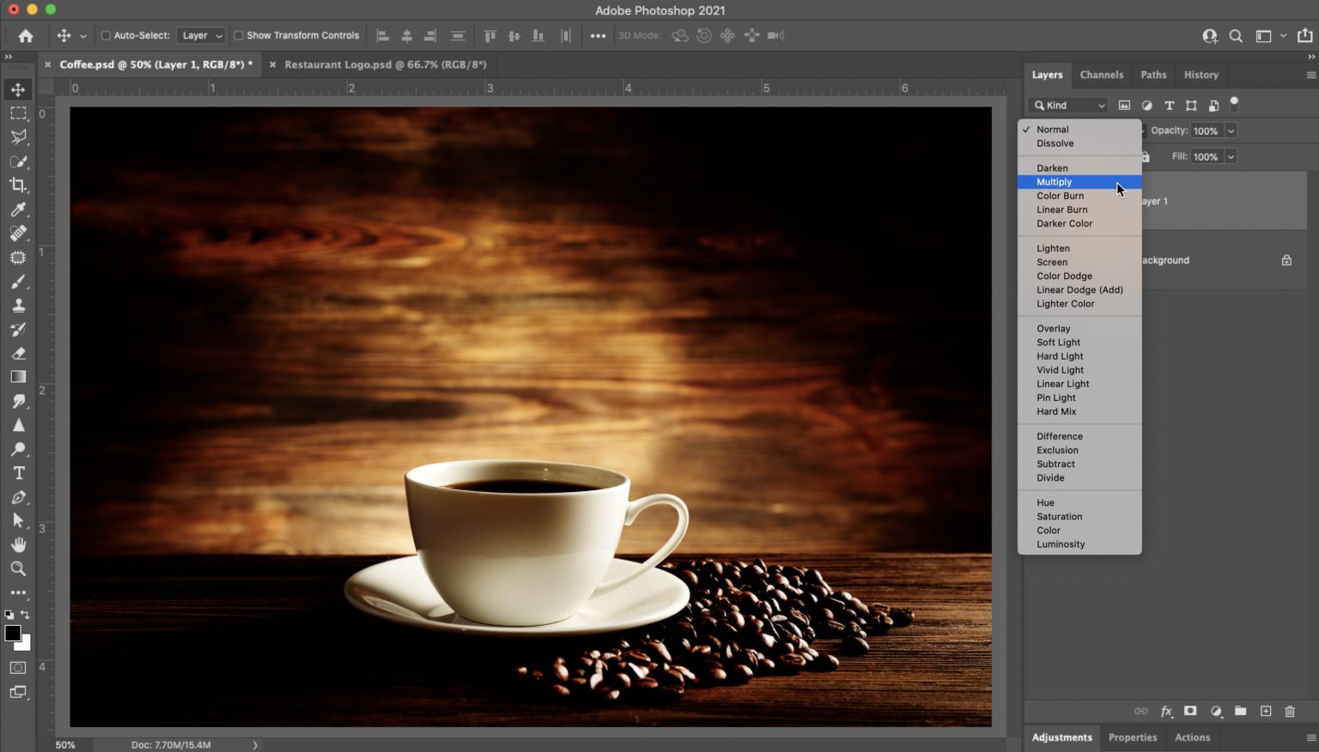1319x752 pixels.
Task: Add a layer mask to Layer 1
Action: click(x=1190, y=712)
